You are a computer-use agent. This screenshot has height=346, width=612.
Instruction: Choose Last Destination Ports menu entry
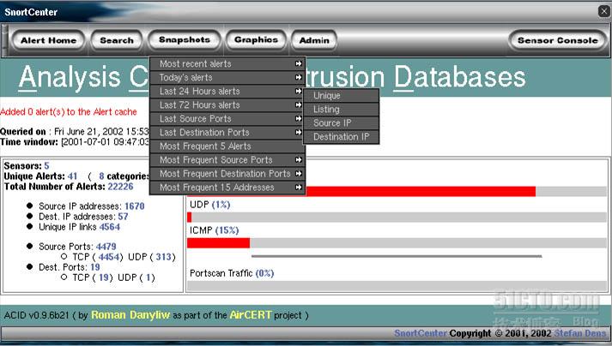tap(227, 133)
